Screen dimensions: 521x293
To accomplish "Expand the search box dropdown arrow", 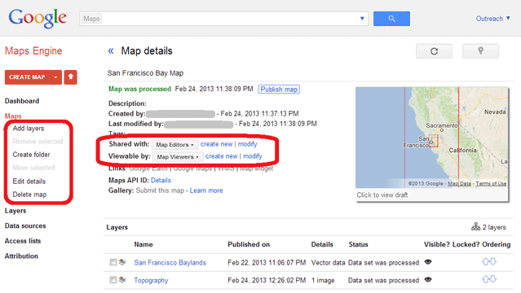I will (x=362, y=19).
